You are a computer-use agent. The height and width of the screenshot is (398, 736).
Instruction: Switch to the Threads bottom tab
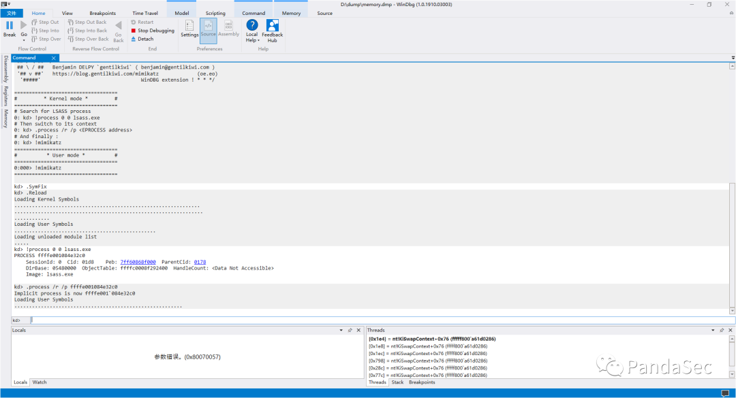[378, 382]
